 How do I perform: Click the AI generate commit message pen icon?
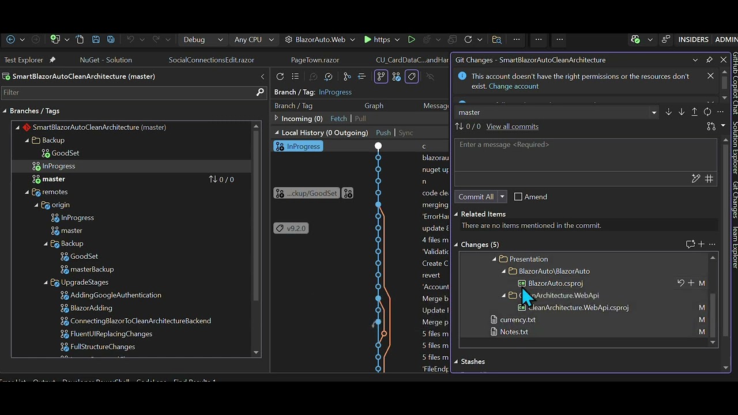(696, 179)
